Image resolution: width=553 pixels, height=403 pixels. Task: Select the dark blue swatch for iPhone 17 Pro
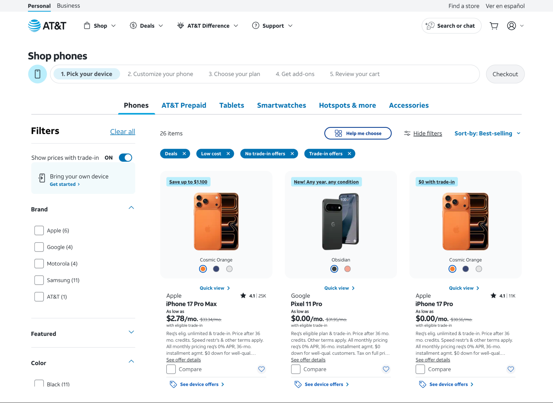pyautogui.click(x=466, y=269)
